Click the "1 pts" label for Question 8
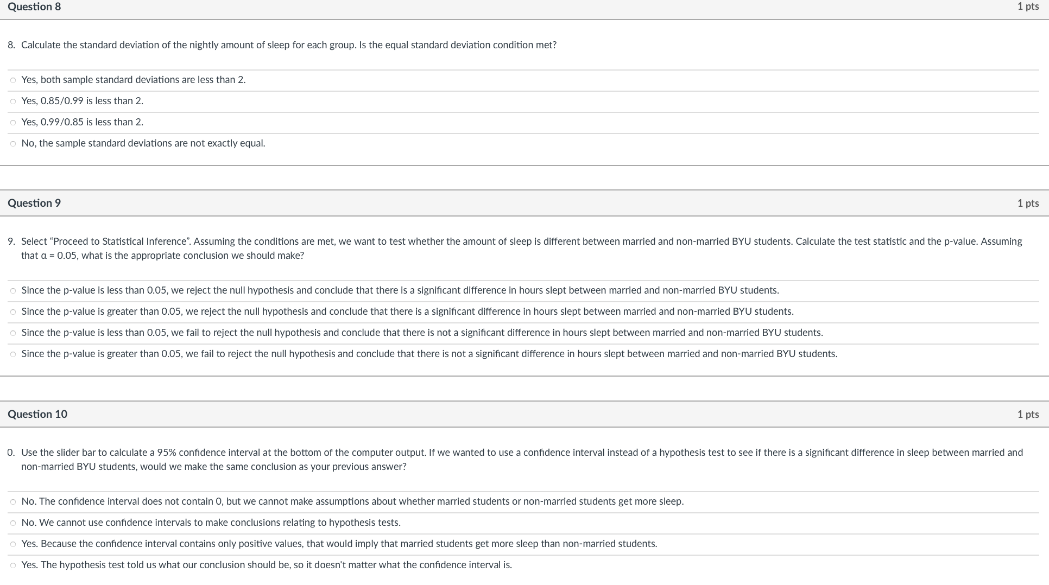This screenshot has width=1049, height=585. pos(1027,7)
